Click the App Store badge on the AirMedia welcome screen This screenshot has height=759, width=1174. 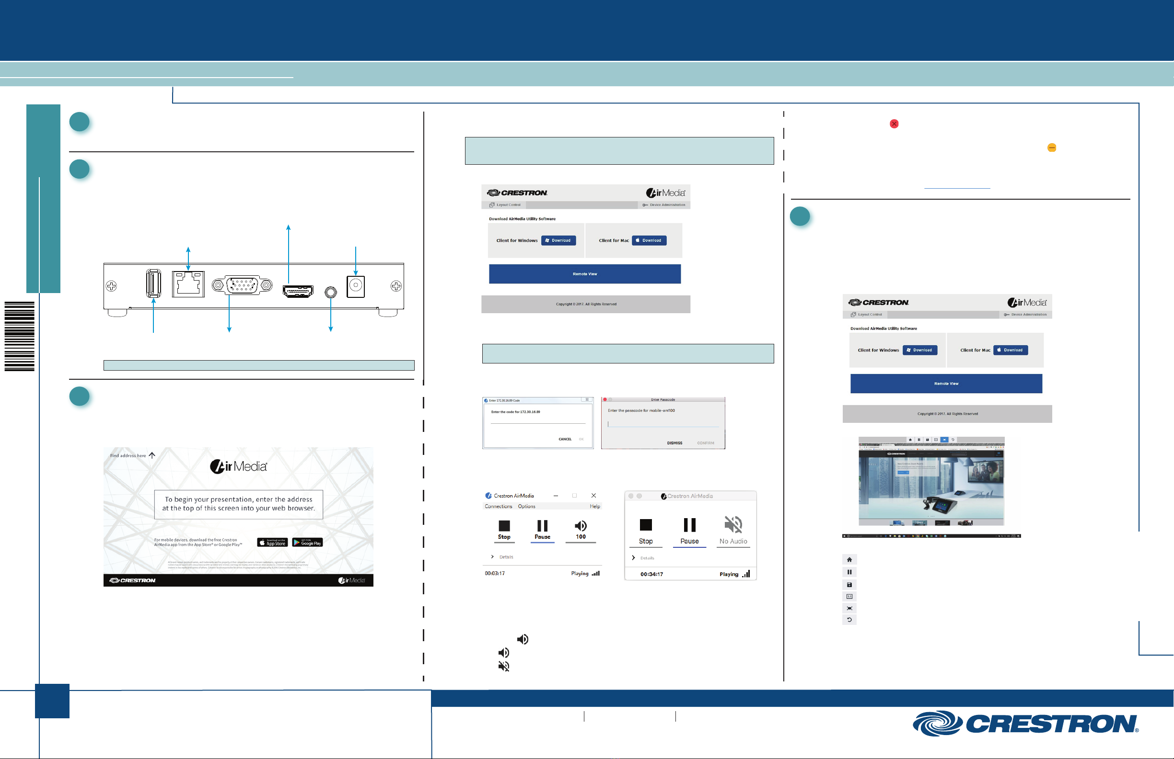(x=272, y=542)
